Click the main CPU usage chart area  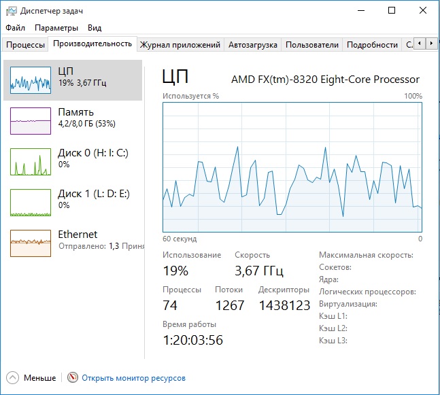tap(292, 167)
